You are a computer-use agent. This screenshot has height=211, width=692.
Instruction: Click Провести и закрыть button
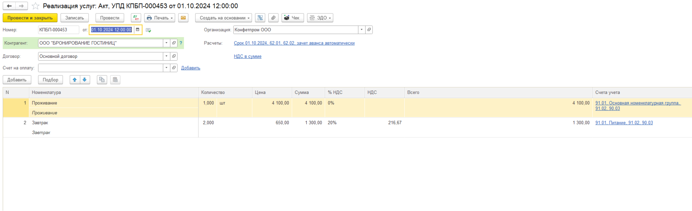[x=30, y=18]
